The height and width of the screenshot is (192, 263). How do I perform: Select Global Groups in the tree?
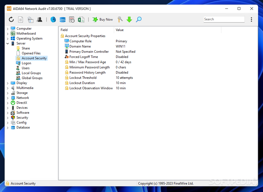[x=32, y=78]
